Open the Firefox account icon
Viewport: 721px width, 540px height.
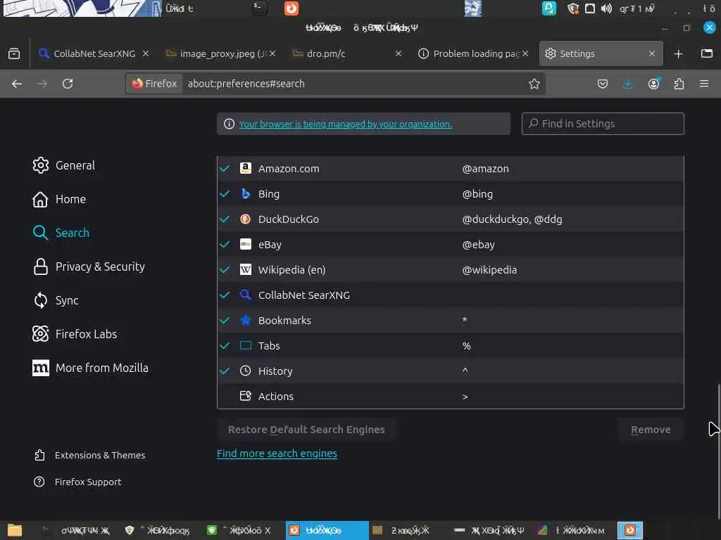[653, 84]
